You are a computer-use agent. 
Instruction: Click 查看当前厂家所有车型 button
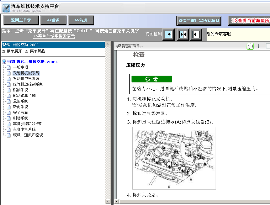click(x=199, y=21)
